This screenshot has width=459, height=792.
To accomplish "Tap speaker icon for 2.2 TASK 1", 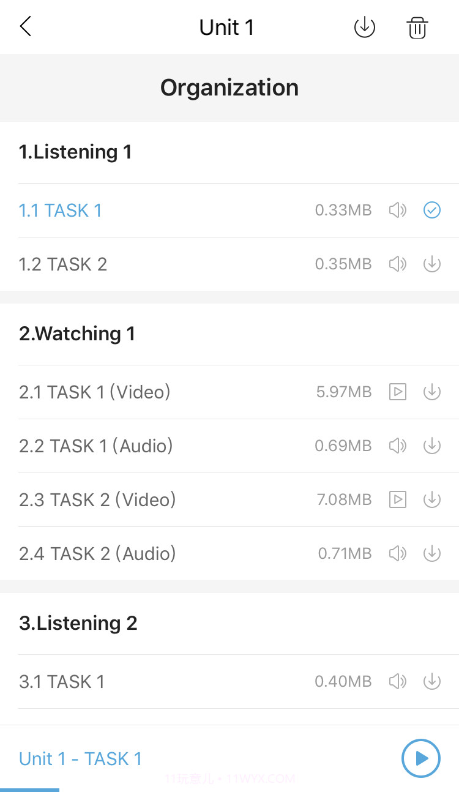I will 398,446.
